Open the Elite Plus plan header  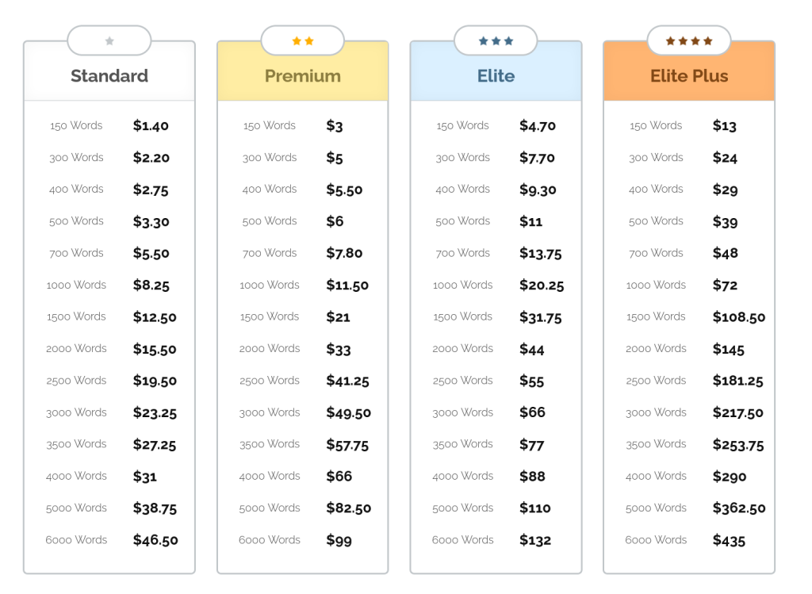click(x=689, y=76)
